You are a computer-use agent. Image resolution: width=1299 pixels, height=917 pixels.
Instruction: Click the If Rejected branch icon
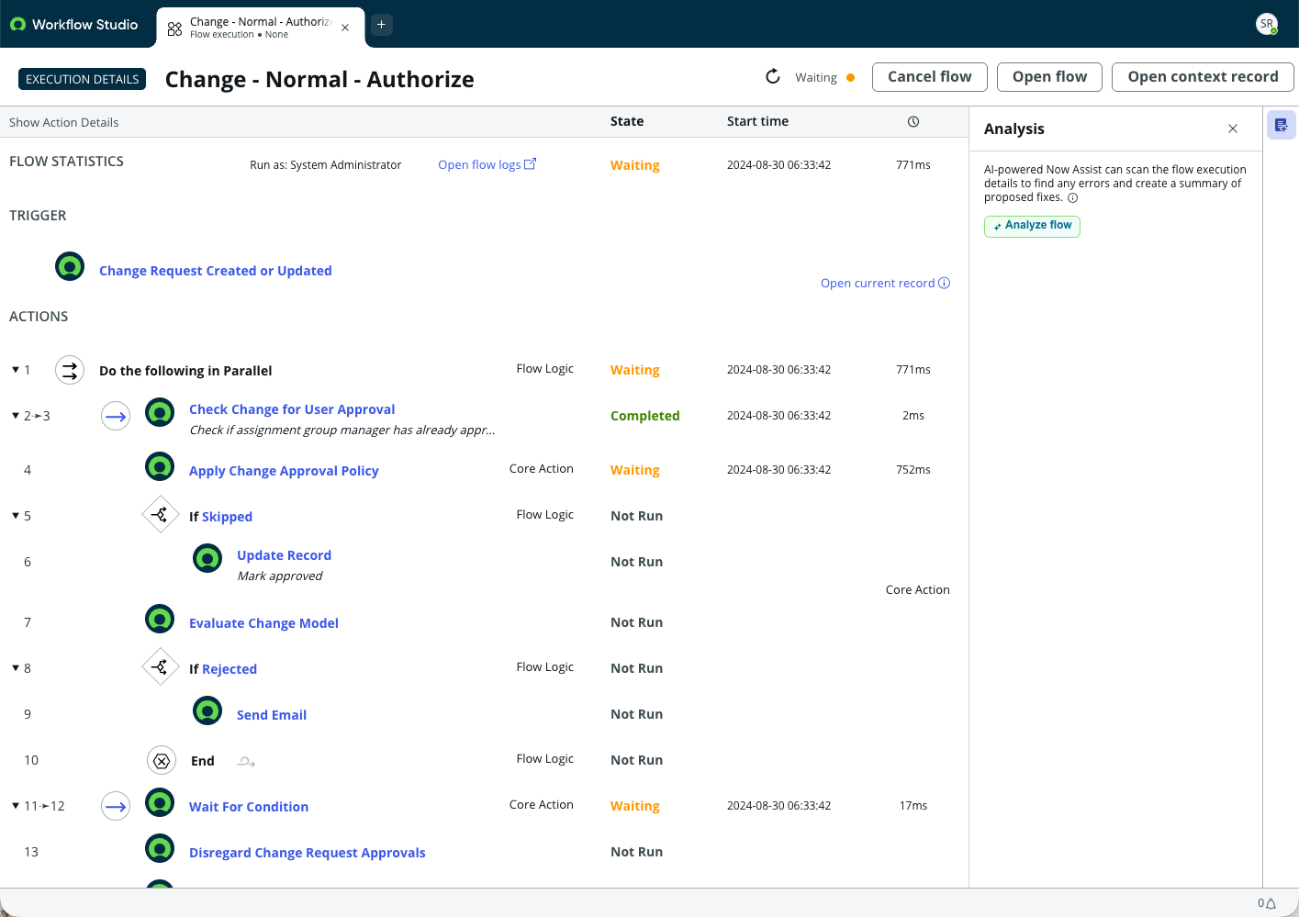coord(160,666)
